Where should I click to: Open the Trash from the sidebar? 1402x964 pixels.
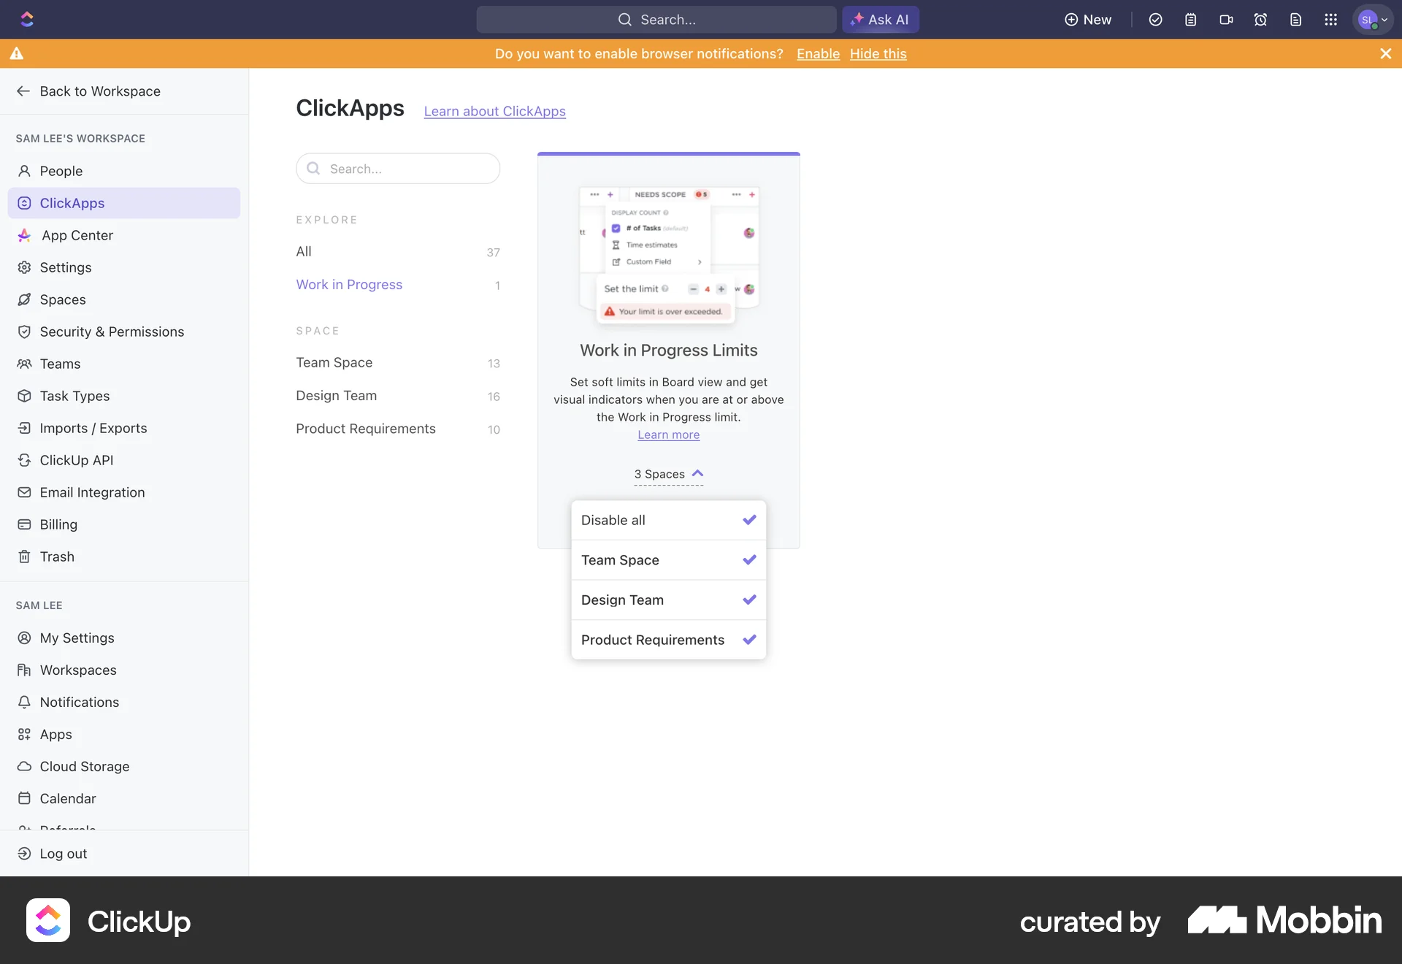pos(57,556)
